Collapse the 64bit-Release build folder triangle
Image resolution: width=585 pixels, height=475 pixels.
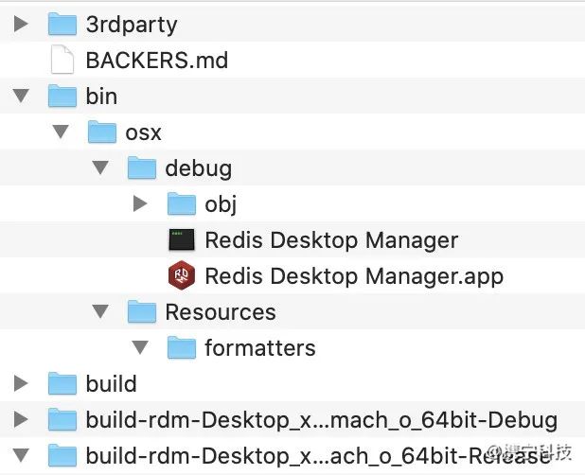point(21,455)
